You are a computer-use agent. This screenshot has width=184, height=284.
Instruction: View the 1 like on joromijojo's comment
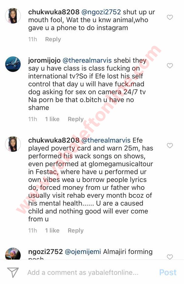[x=52, y=119]
